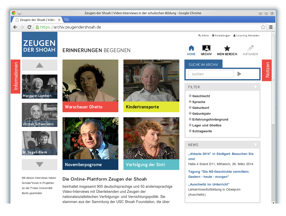
Task: Expand the Schlagworte filter
Action: tap(190, 131)
